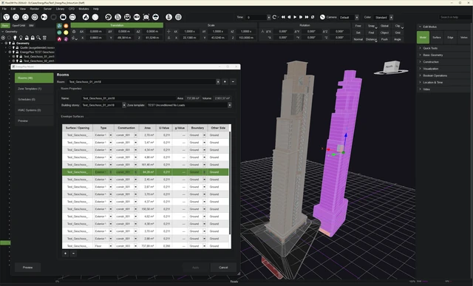The image size is (473, 286).
Task: Toggle the Object coordinate button
Action: pos(384,33)
